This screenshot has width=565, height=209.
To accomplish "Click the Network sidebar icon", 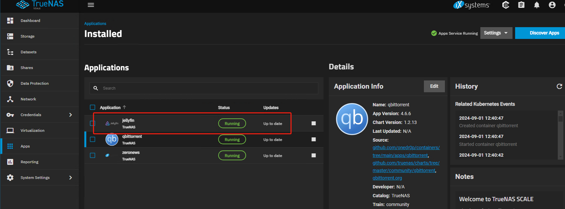I will point(10,99).
